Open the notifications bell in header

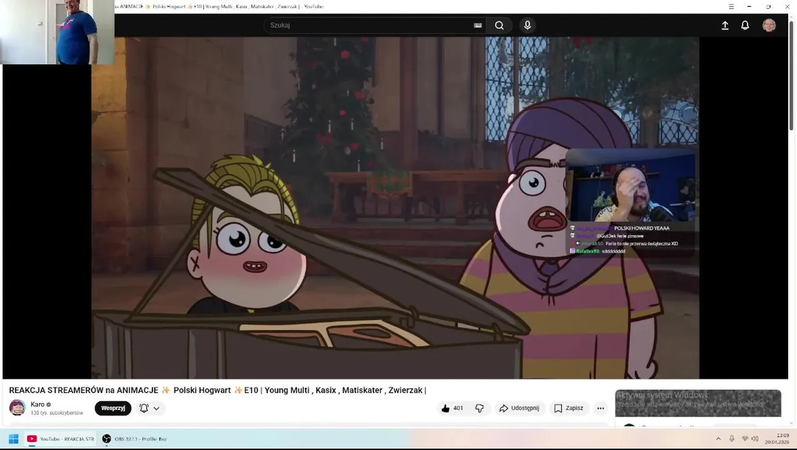(x=745, y=26)
